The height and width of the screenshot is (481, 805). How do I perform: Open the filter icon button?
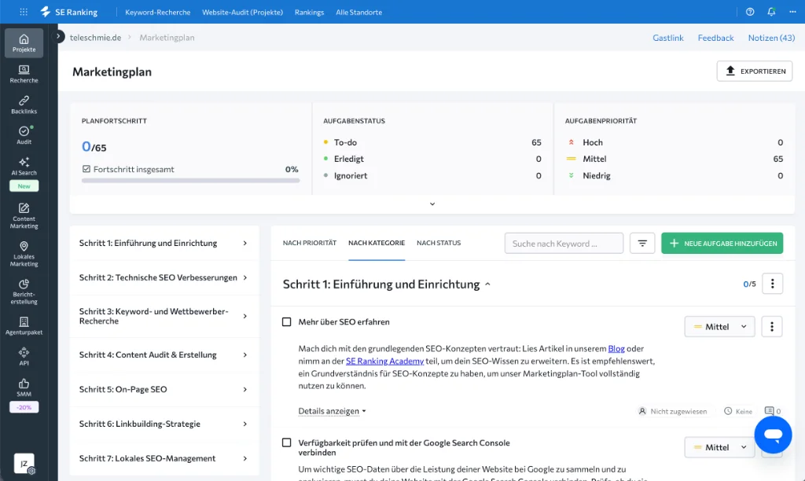click(x=642, y=244)
